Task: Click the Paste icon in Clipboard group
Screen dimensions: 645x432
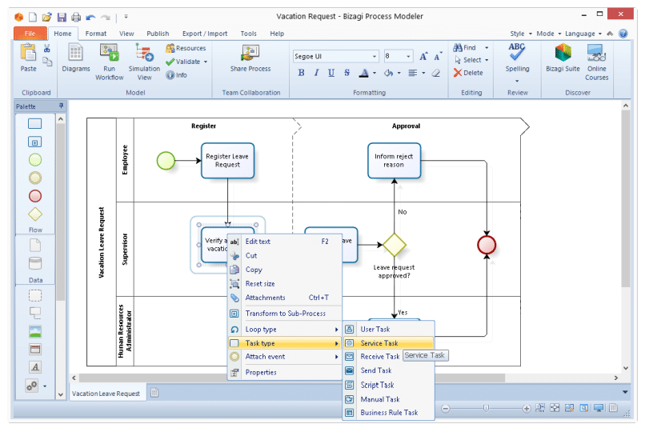Action: pos(28,54)
